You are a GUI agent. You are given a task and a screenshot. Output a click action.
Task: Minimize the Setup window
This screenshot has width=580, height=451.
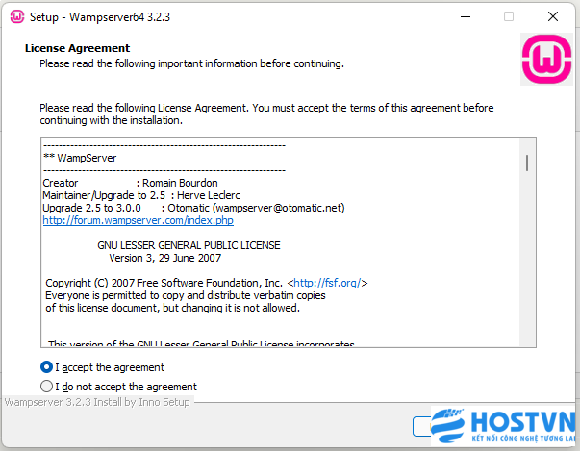tap(466, 16)
